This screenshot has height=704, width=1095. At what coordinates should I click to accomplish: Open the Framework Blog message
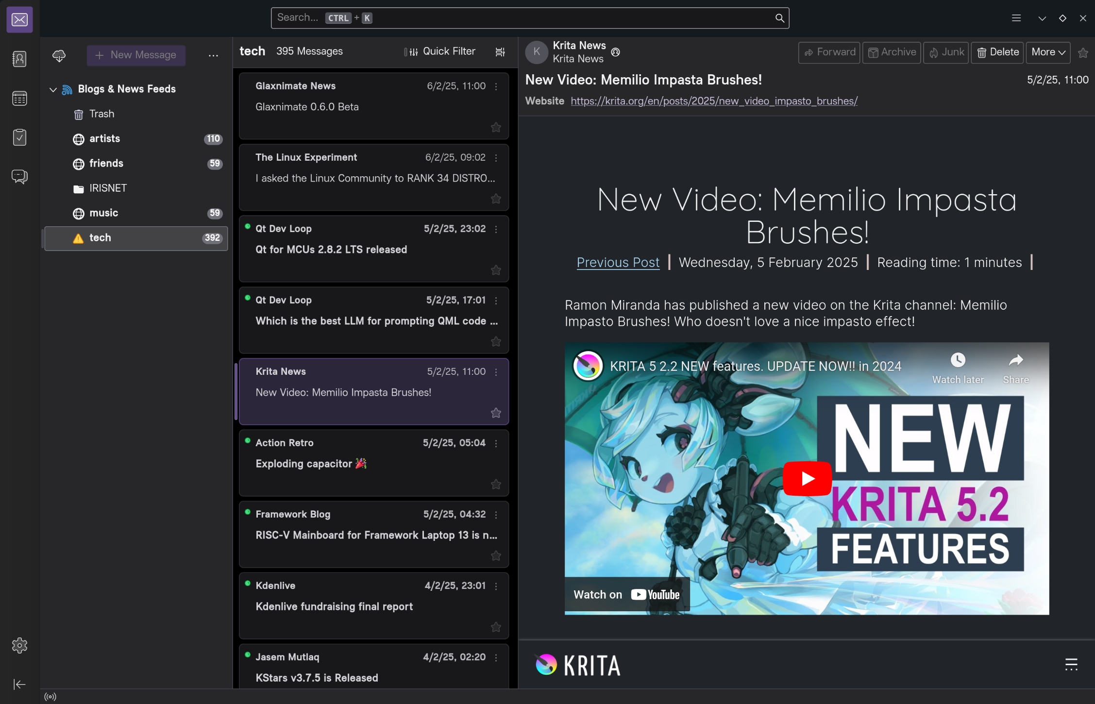point(374,534)
